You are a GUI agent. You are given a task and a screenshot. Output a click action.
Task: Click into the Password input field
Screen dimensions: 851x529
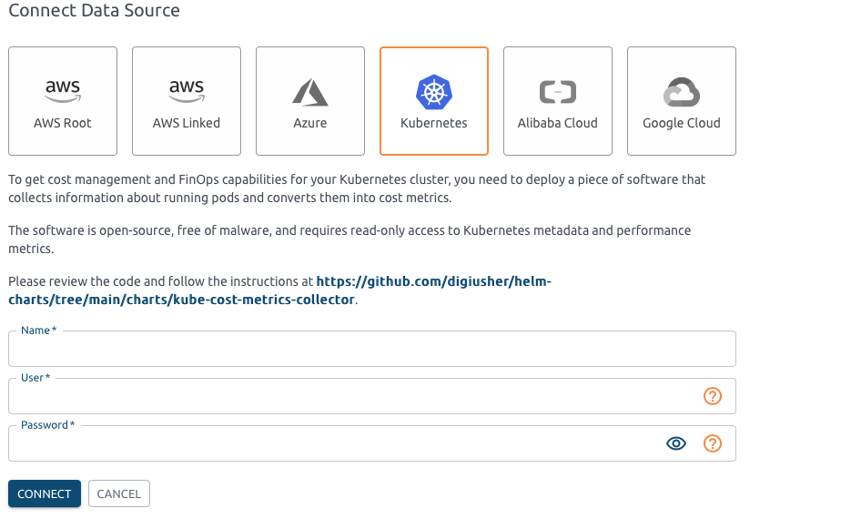click(x=332, y=444)
